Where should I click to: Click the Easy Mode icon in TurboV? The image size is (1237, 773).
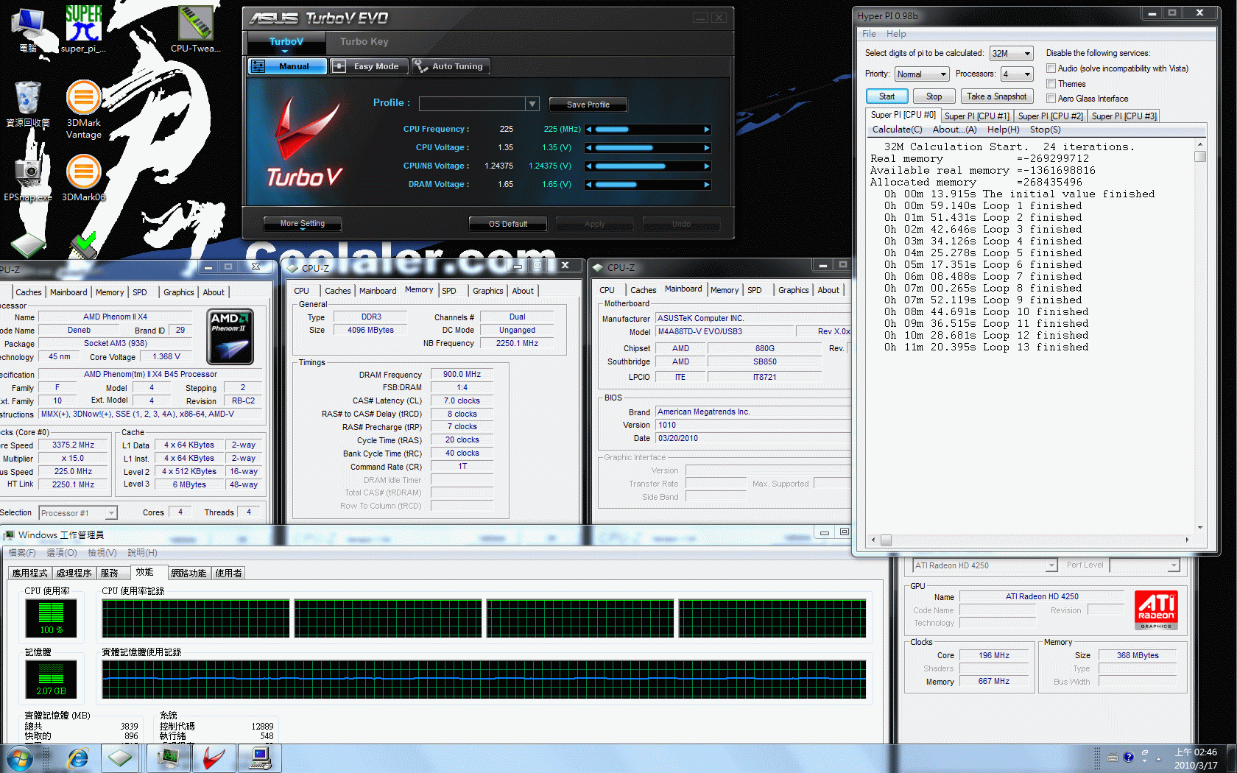[x=339, y=66]
